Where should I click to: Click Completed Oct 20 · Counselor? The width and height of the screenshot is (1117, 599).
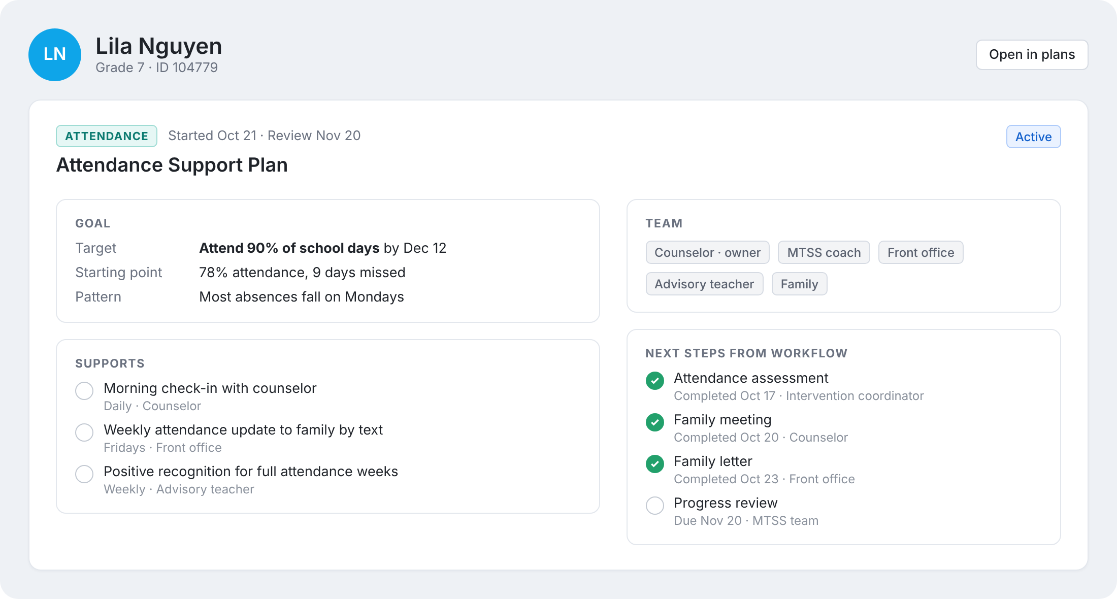(761, 438)
